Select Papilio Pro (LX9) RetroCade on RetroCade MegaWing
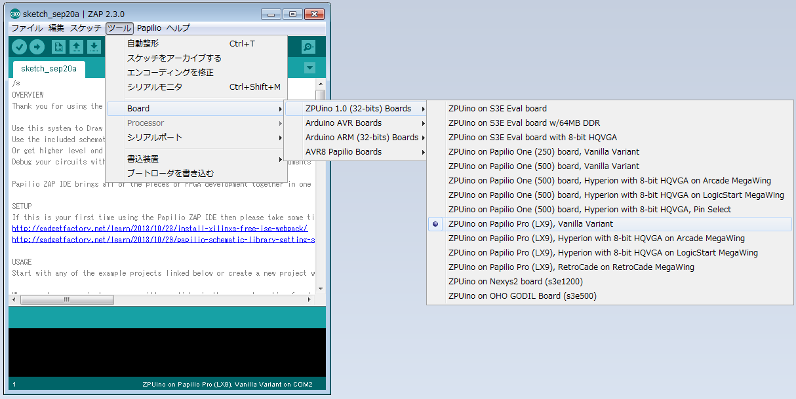Viewport: 796px width, 399px height. click(610, 267)
